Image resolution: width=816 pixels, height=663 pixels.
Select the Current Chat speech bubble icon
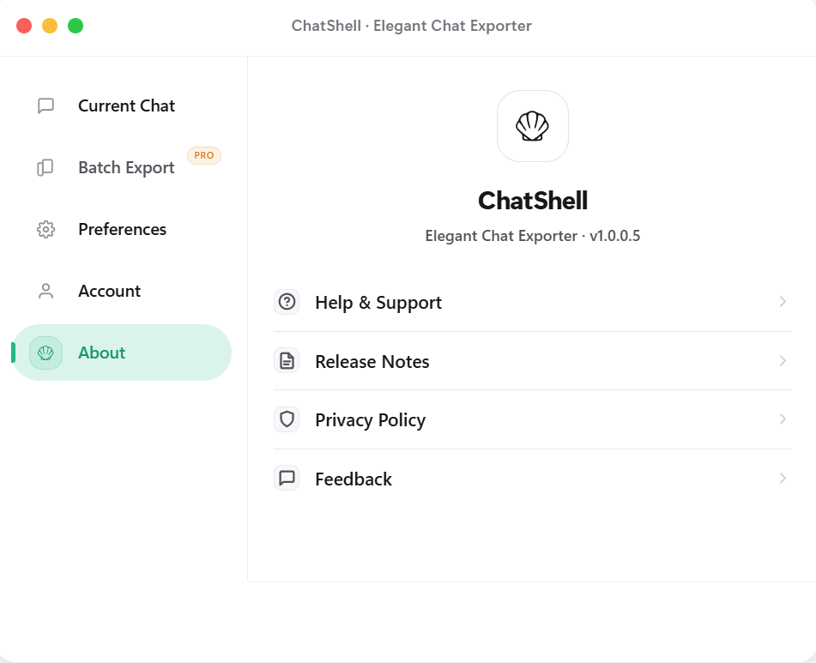coord(45,105)
